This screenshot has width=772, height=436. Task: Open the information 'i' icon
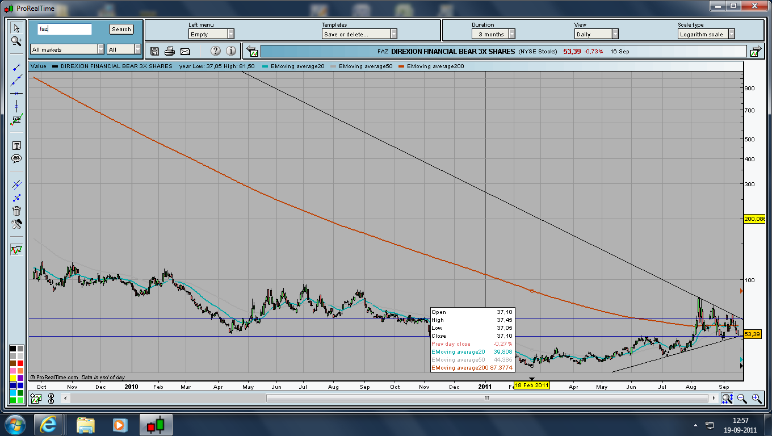pos(231,51)
